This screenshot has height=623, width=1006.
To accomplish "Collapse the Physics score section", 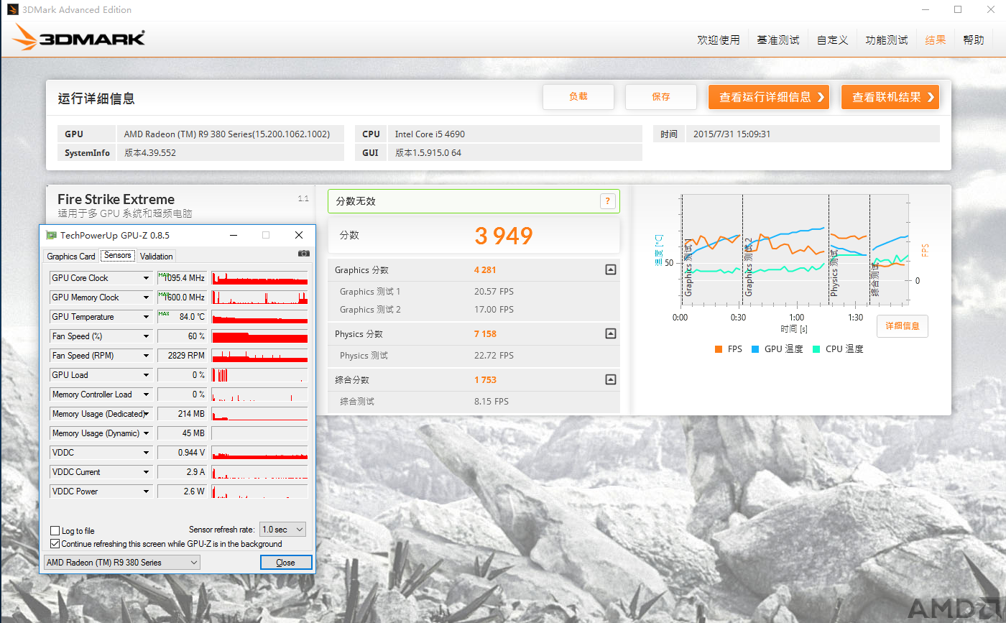I will tap(610, 333).
